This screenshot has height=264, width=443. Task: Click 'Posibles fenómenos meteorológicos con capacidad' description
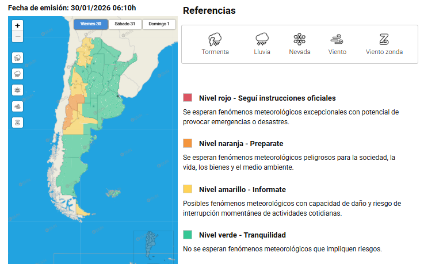click(292, 208)
